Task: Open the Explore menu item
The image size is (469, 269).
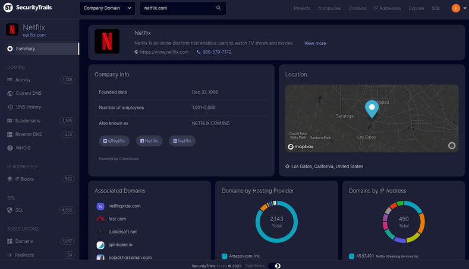Action: (416, 8)
